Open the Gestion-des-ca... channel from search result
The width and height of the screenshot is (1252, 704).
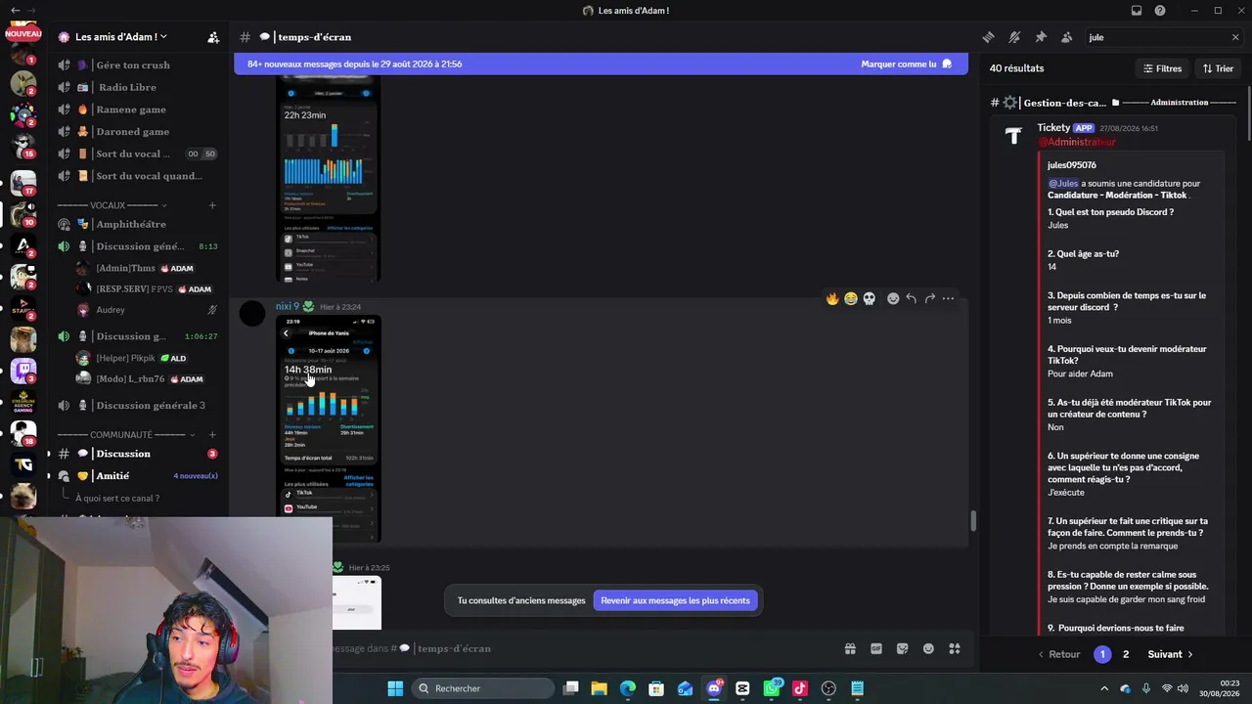pyautogui.click(x=1064, y=103)
